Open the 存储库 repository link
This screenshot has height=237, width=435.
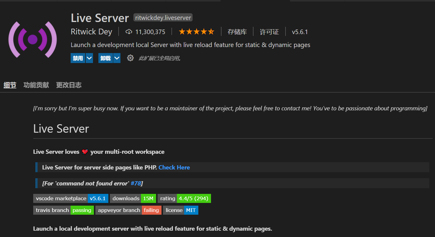pos(237,32)
